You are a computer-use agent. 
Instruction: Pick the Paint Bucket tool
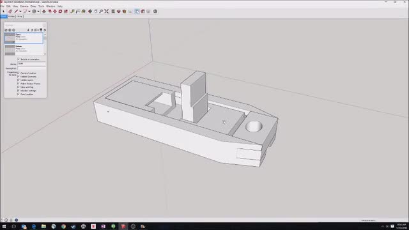(x=84, y=11)
